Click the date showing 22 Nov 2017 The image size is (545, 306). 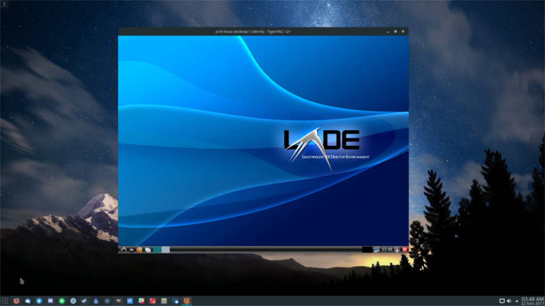532,302
